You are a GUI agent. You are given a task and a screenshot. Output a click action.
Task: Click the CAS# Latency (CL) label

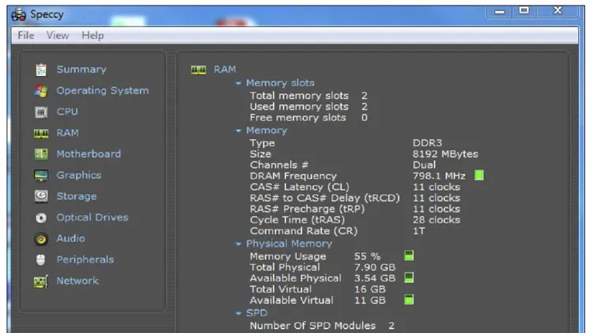click(x=300, y=187)
